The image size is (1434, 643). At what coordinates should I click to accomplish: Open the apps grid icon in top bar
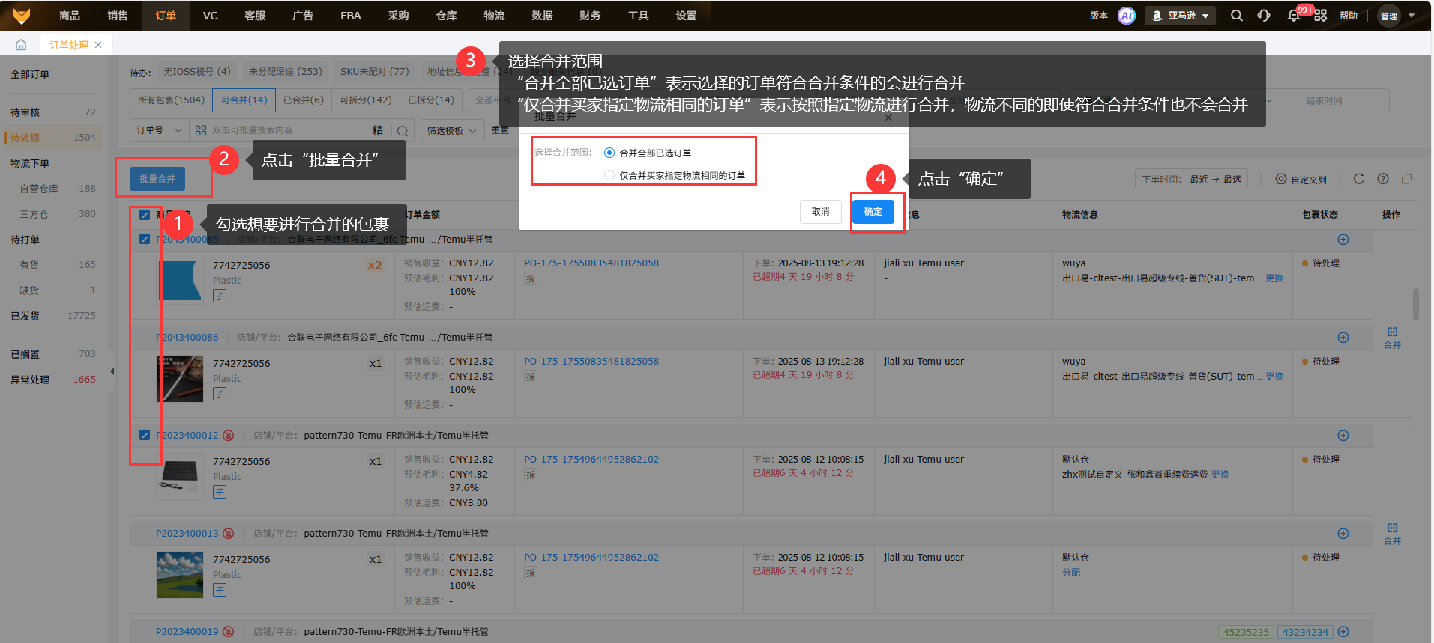pos(1321,16)
